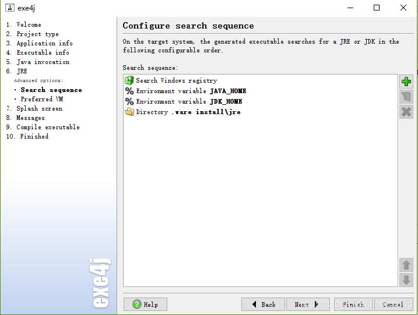The width and height of the screenshot is (418, 315).
Task: Remove the selected search sequence entry
Action: click(406, 112)
